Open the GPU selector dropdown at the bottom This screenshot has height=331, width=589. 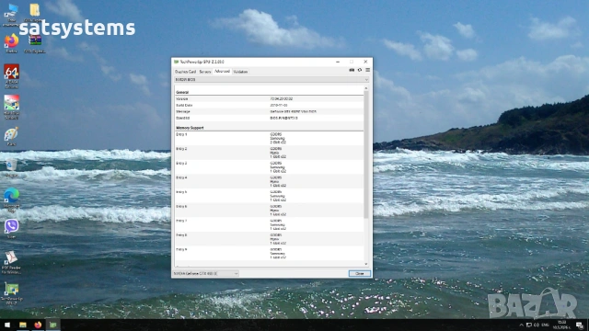coord(206,274)
